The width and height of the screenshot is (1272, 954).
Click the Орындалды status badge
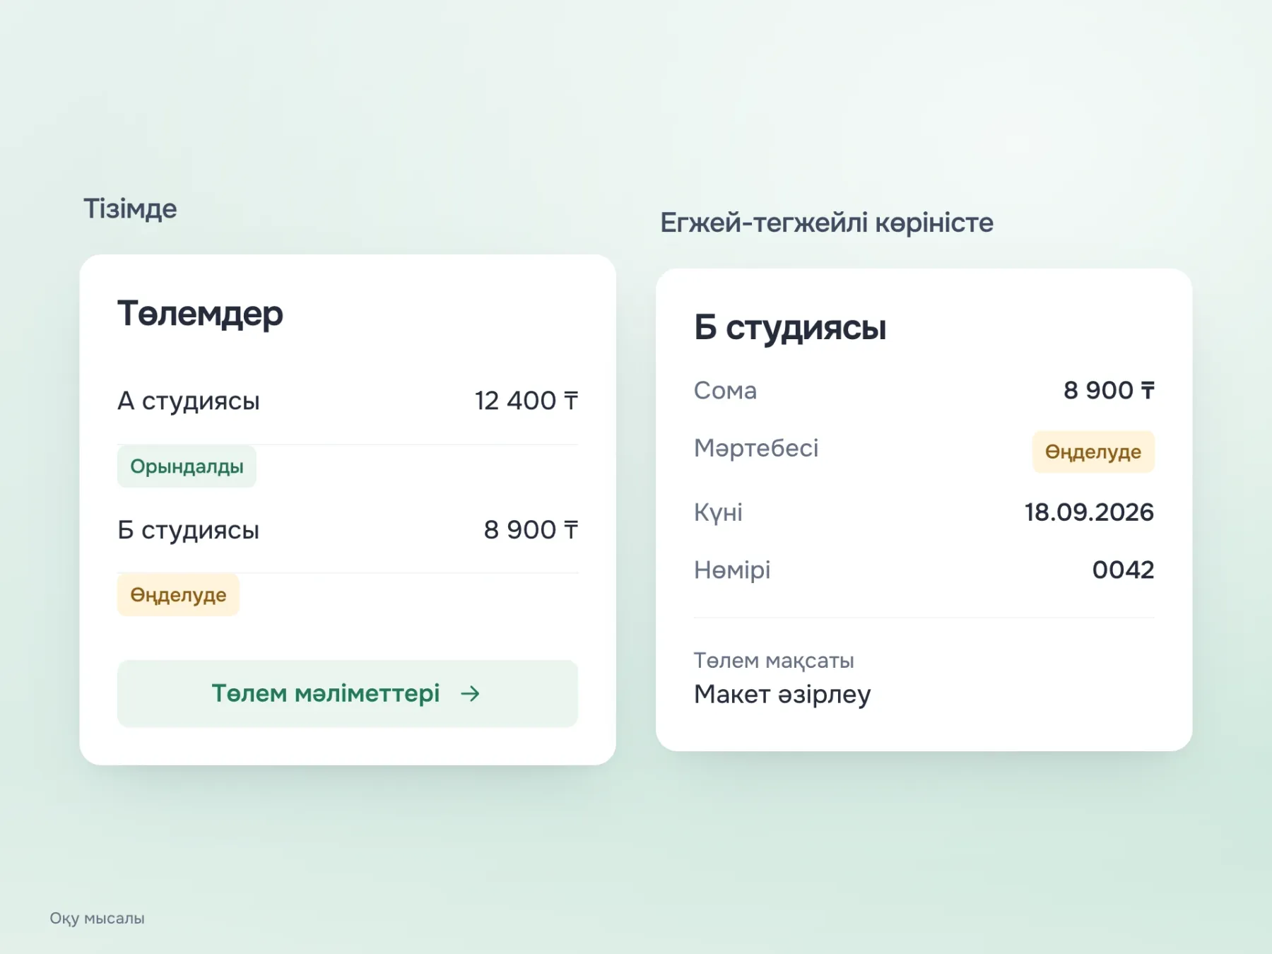187,466
